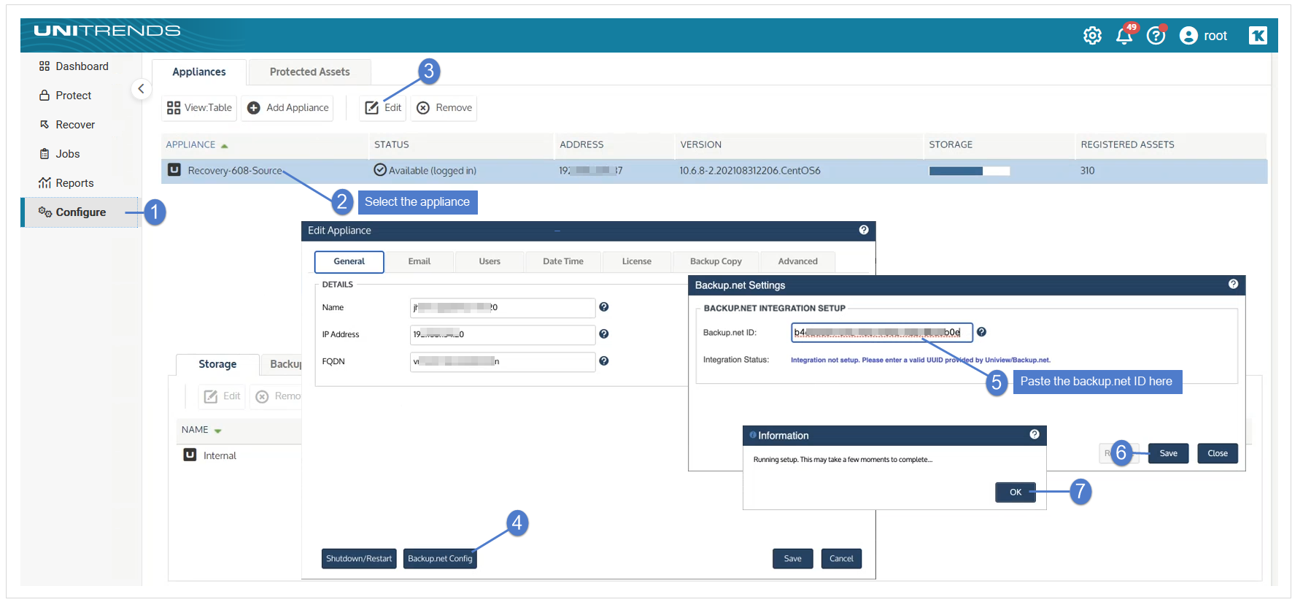Switch to the Storage tab
Image resolution: width=1311 pixels, height=613 pixels.
(x=217, y=365)
